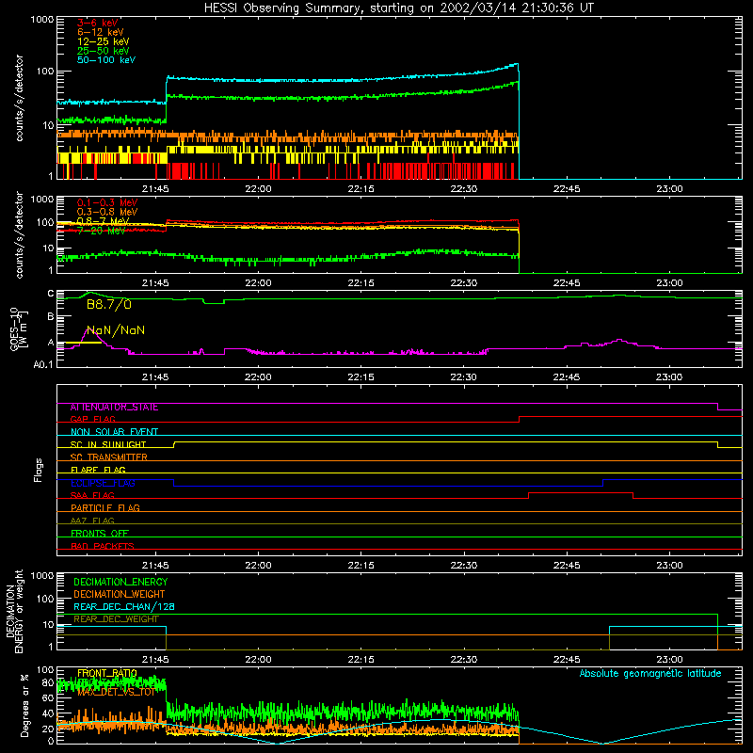Select the GAP_FLAG label
The height and width of the screenshot is (753, 753).
pyautogui.click(x=92, y=419)
